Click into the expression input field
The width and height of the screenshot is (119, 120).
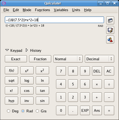click(x=54, y=20)
